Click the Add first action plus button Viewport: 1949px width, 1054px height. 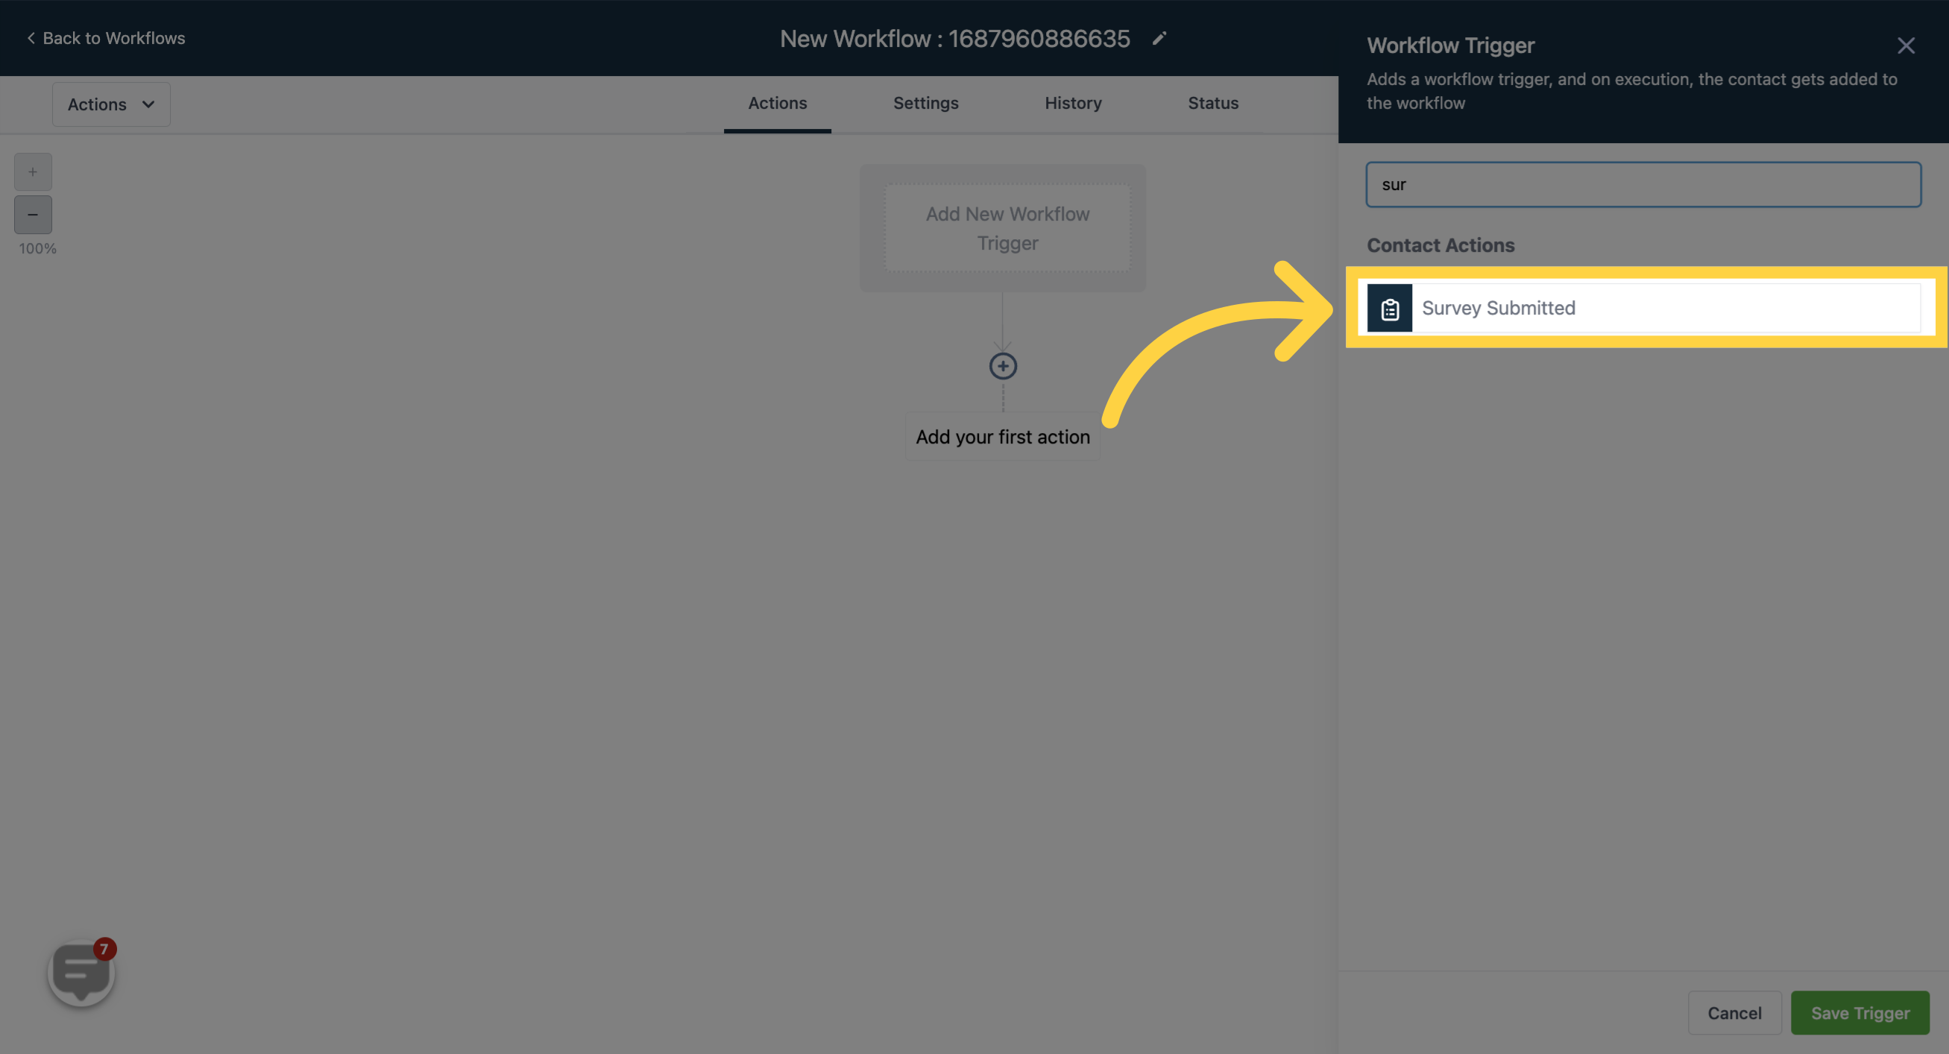[1002, 365]
